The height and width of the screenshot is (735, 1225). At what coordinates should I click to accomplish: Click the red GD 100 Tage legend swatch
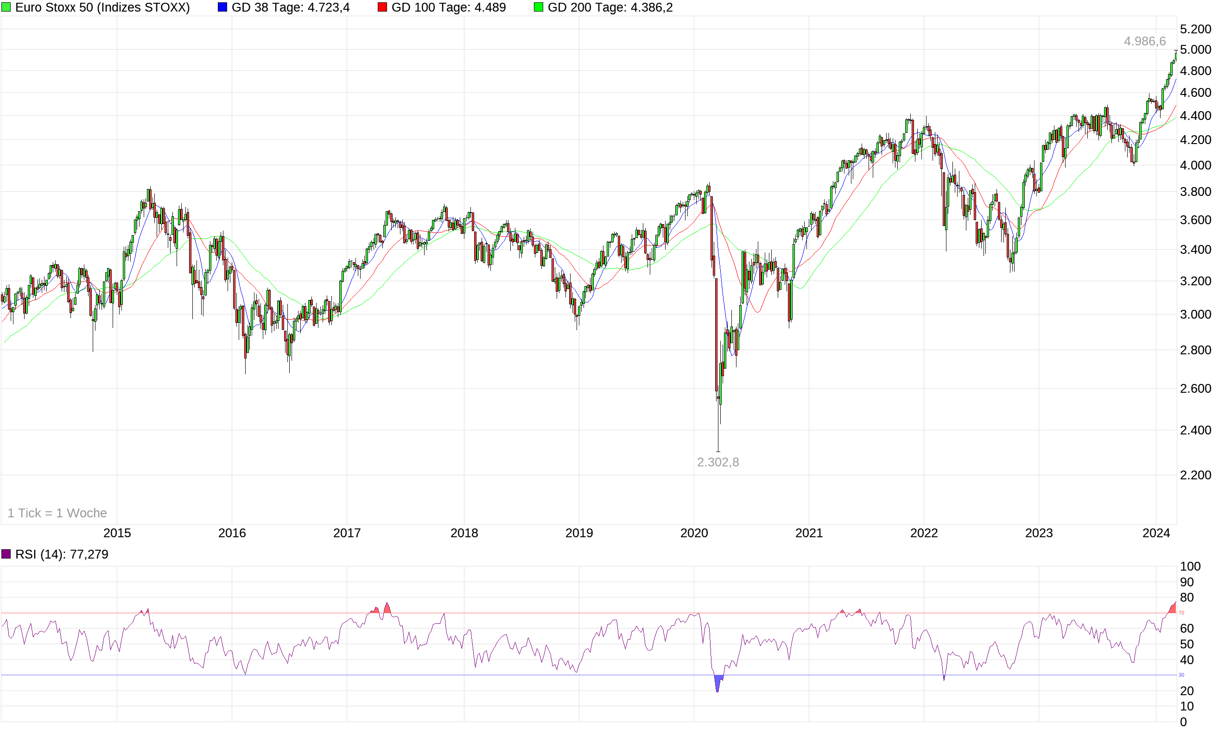pos(382,7)
